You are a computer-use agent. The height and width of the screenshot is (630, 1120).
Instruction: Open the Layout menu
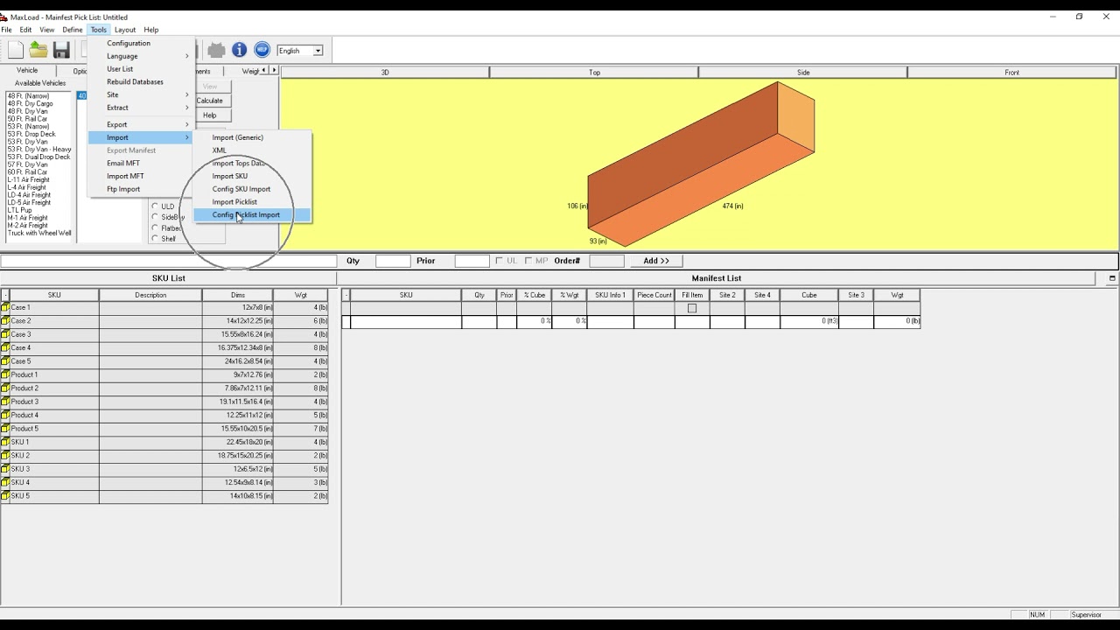point(125,30)
